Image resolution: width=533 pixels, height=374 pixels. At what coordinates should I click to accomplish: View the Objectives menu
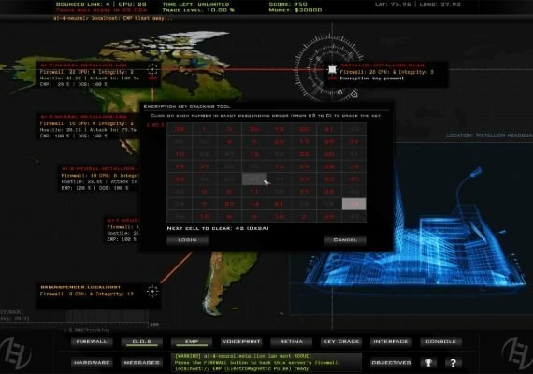coord(391,363)
